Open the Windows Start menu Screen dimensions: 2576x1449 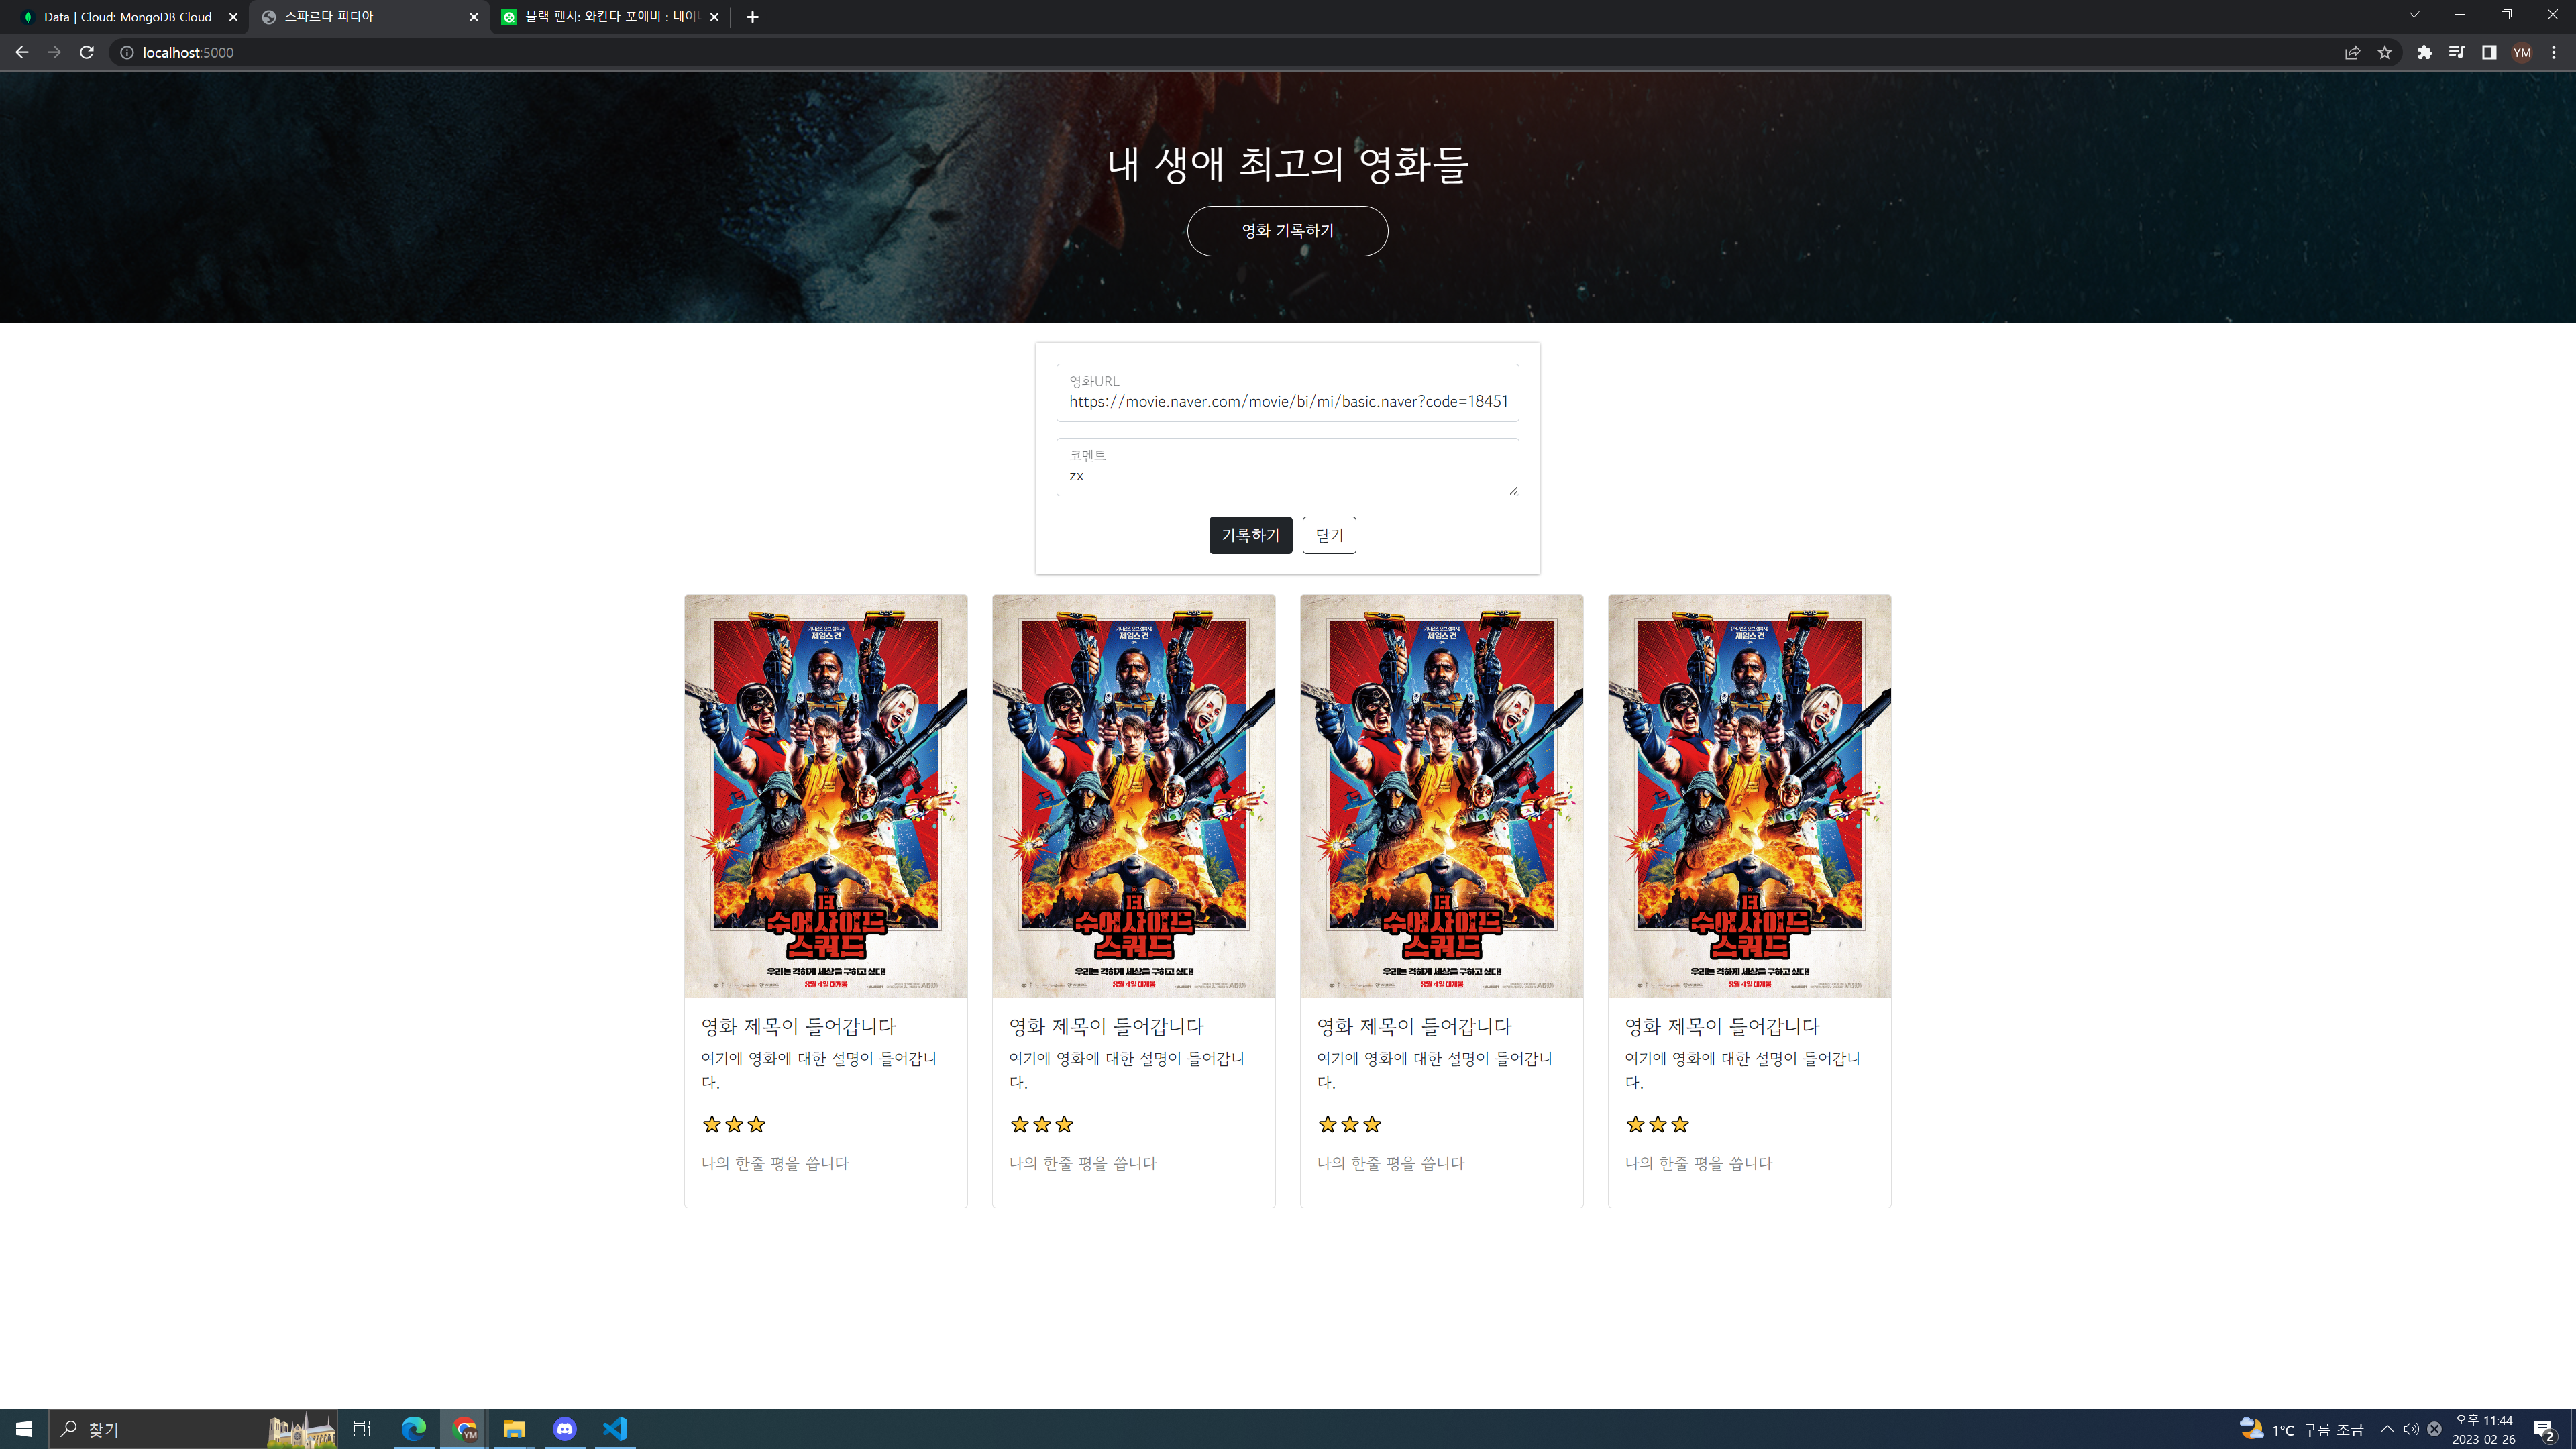pyautogui.click(x=24, y=1429)
